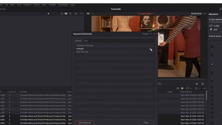The width and height of the screenshot is (222, 125).
Task: Delete the mistype keyword with trash icon
Action: pyautogui.click(x=150, y=49)
